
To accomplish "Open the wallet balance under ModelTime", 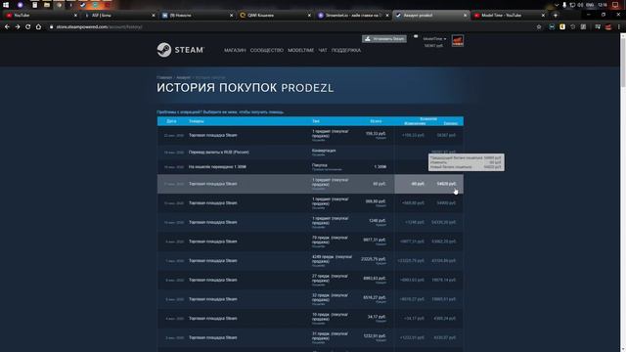I will coord(433,46).
